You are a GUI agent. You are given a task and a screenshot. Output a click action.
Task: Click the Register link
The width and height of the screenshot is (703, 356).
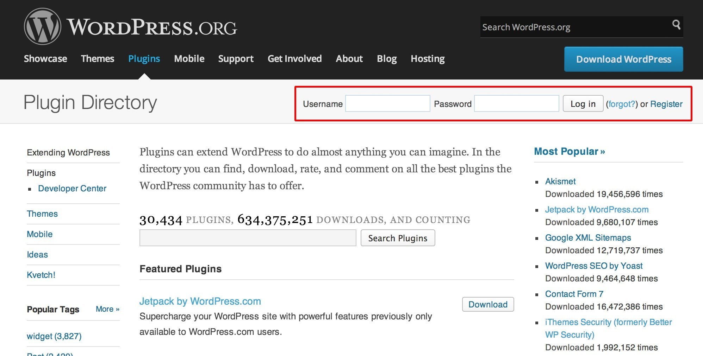coord(666,104)
